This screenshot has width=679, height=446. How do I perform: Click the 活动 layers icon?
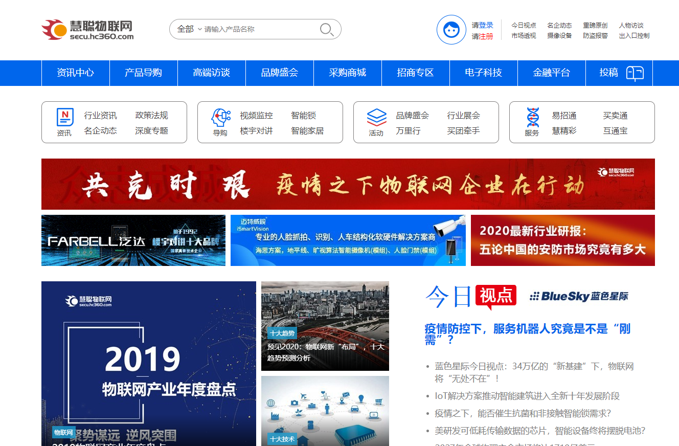[x=376, y=118]
